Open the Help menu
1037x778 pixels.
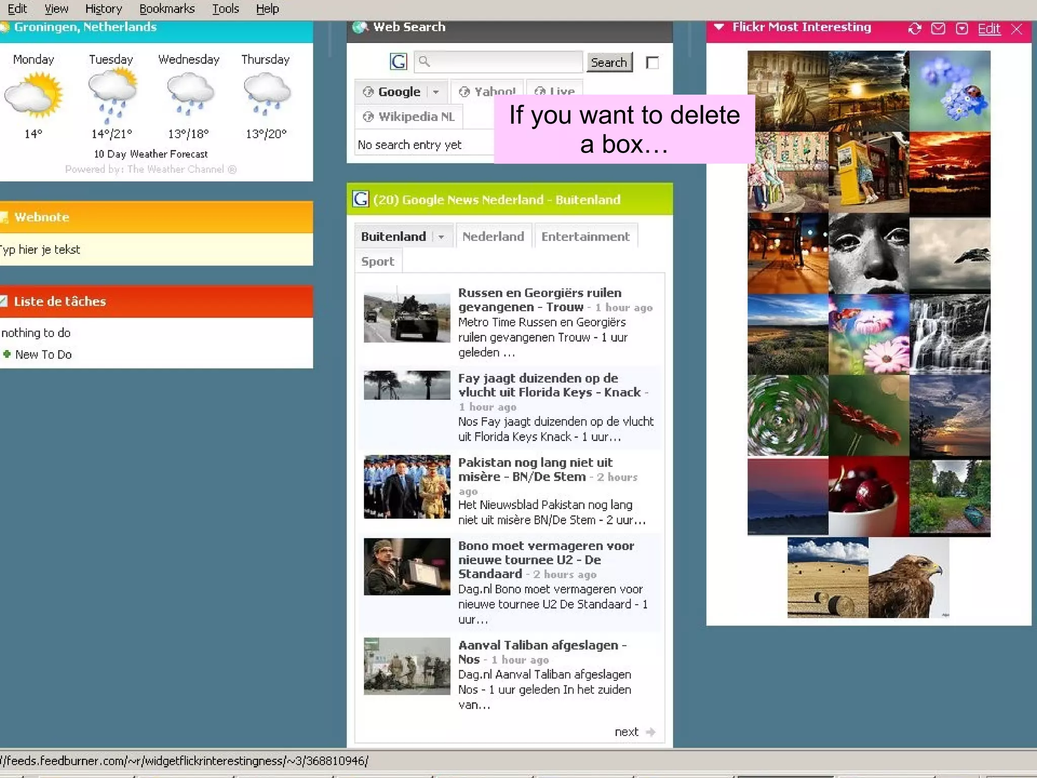(x=267, y=9)
